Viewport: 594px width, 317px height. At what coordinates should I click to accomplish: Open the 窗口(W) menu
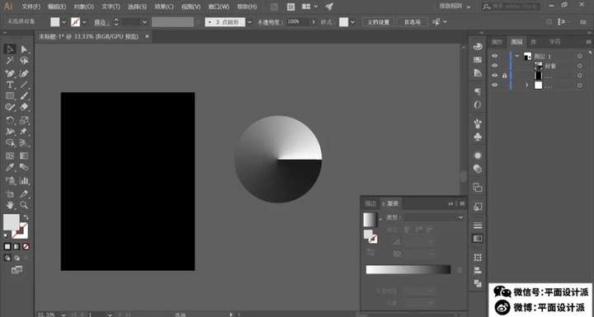tap(219, 7)
